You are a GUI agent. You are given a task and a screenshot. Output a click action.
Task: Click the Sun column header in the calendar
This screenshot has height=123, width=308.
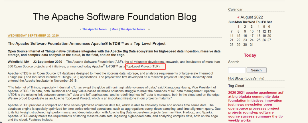232,22
